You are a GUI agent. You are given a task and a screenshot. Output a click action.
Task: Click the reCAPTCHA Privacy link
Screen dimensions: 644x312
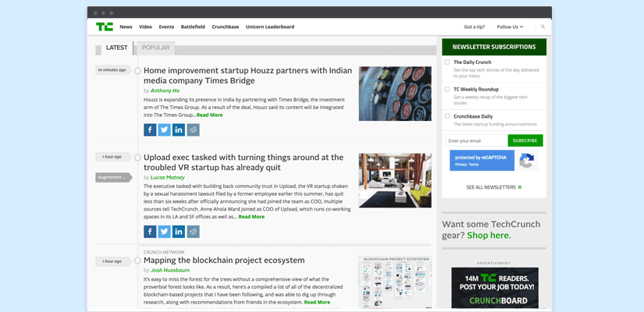pos(461,165)
